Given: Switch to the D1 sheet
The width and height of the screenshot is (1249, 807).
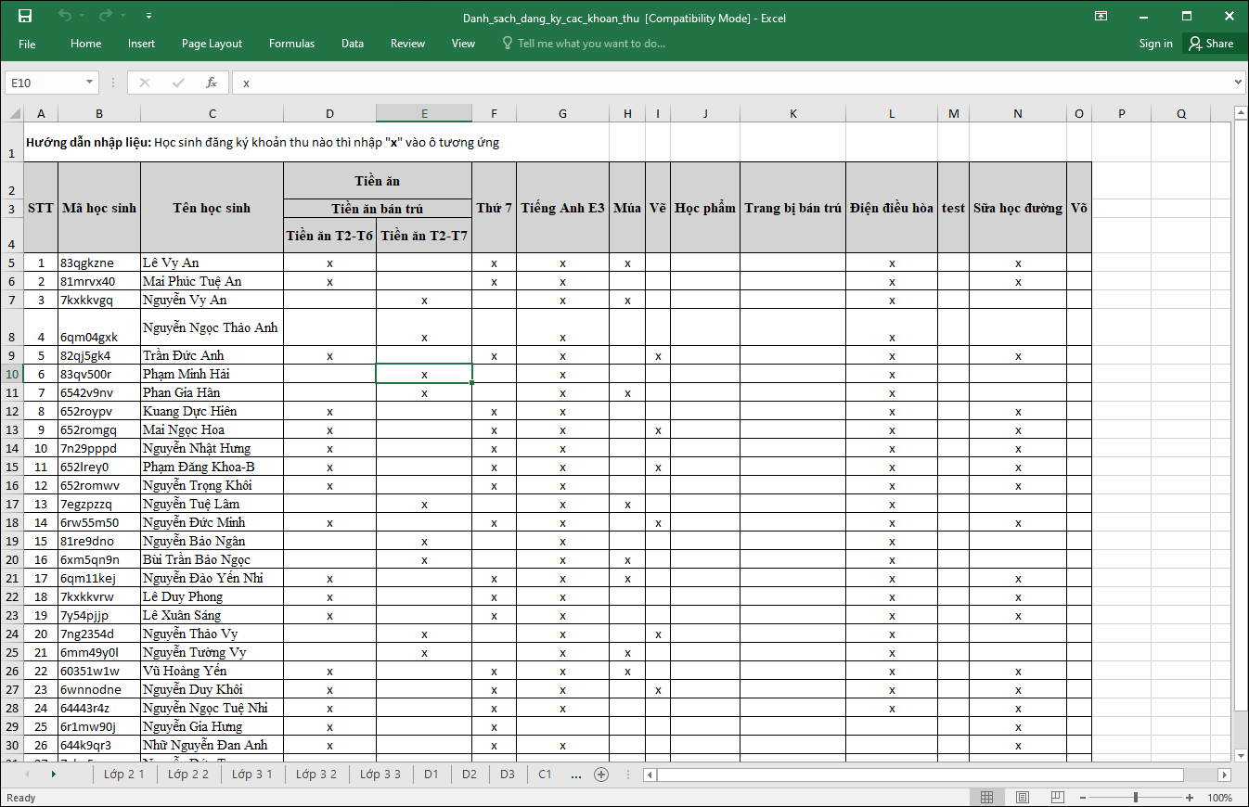Looking at the screenshot, I should (431, 774).
